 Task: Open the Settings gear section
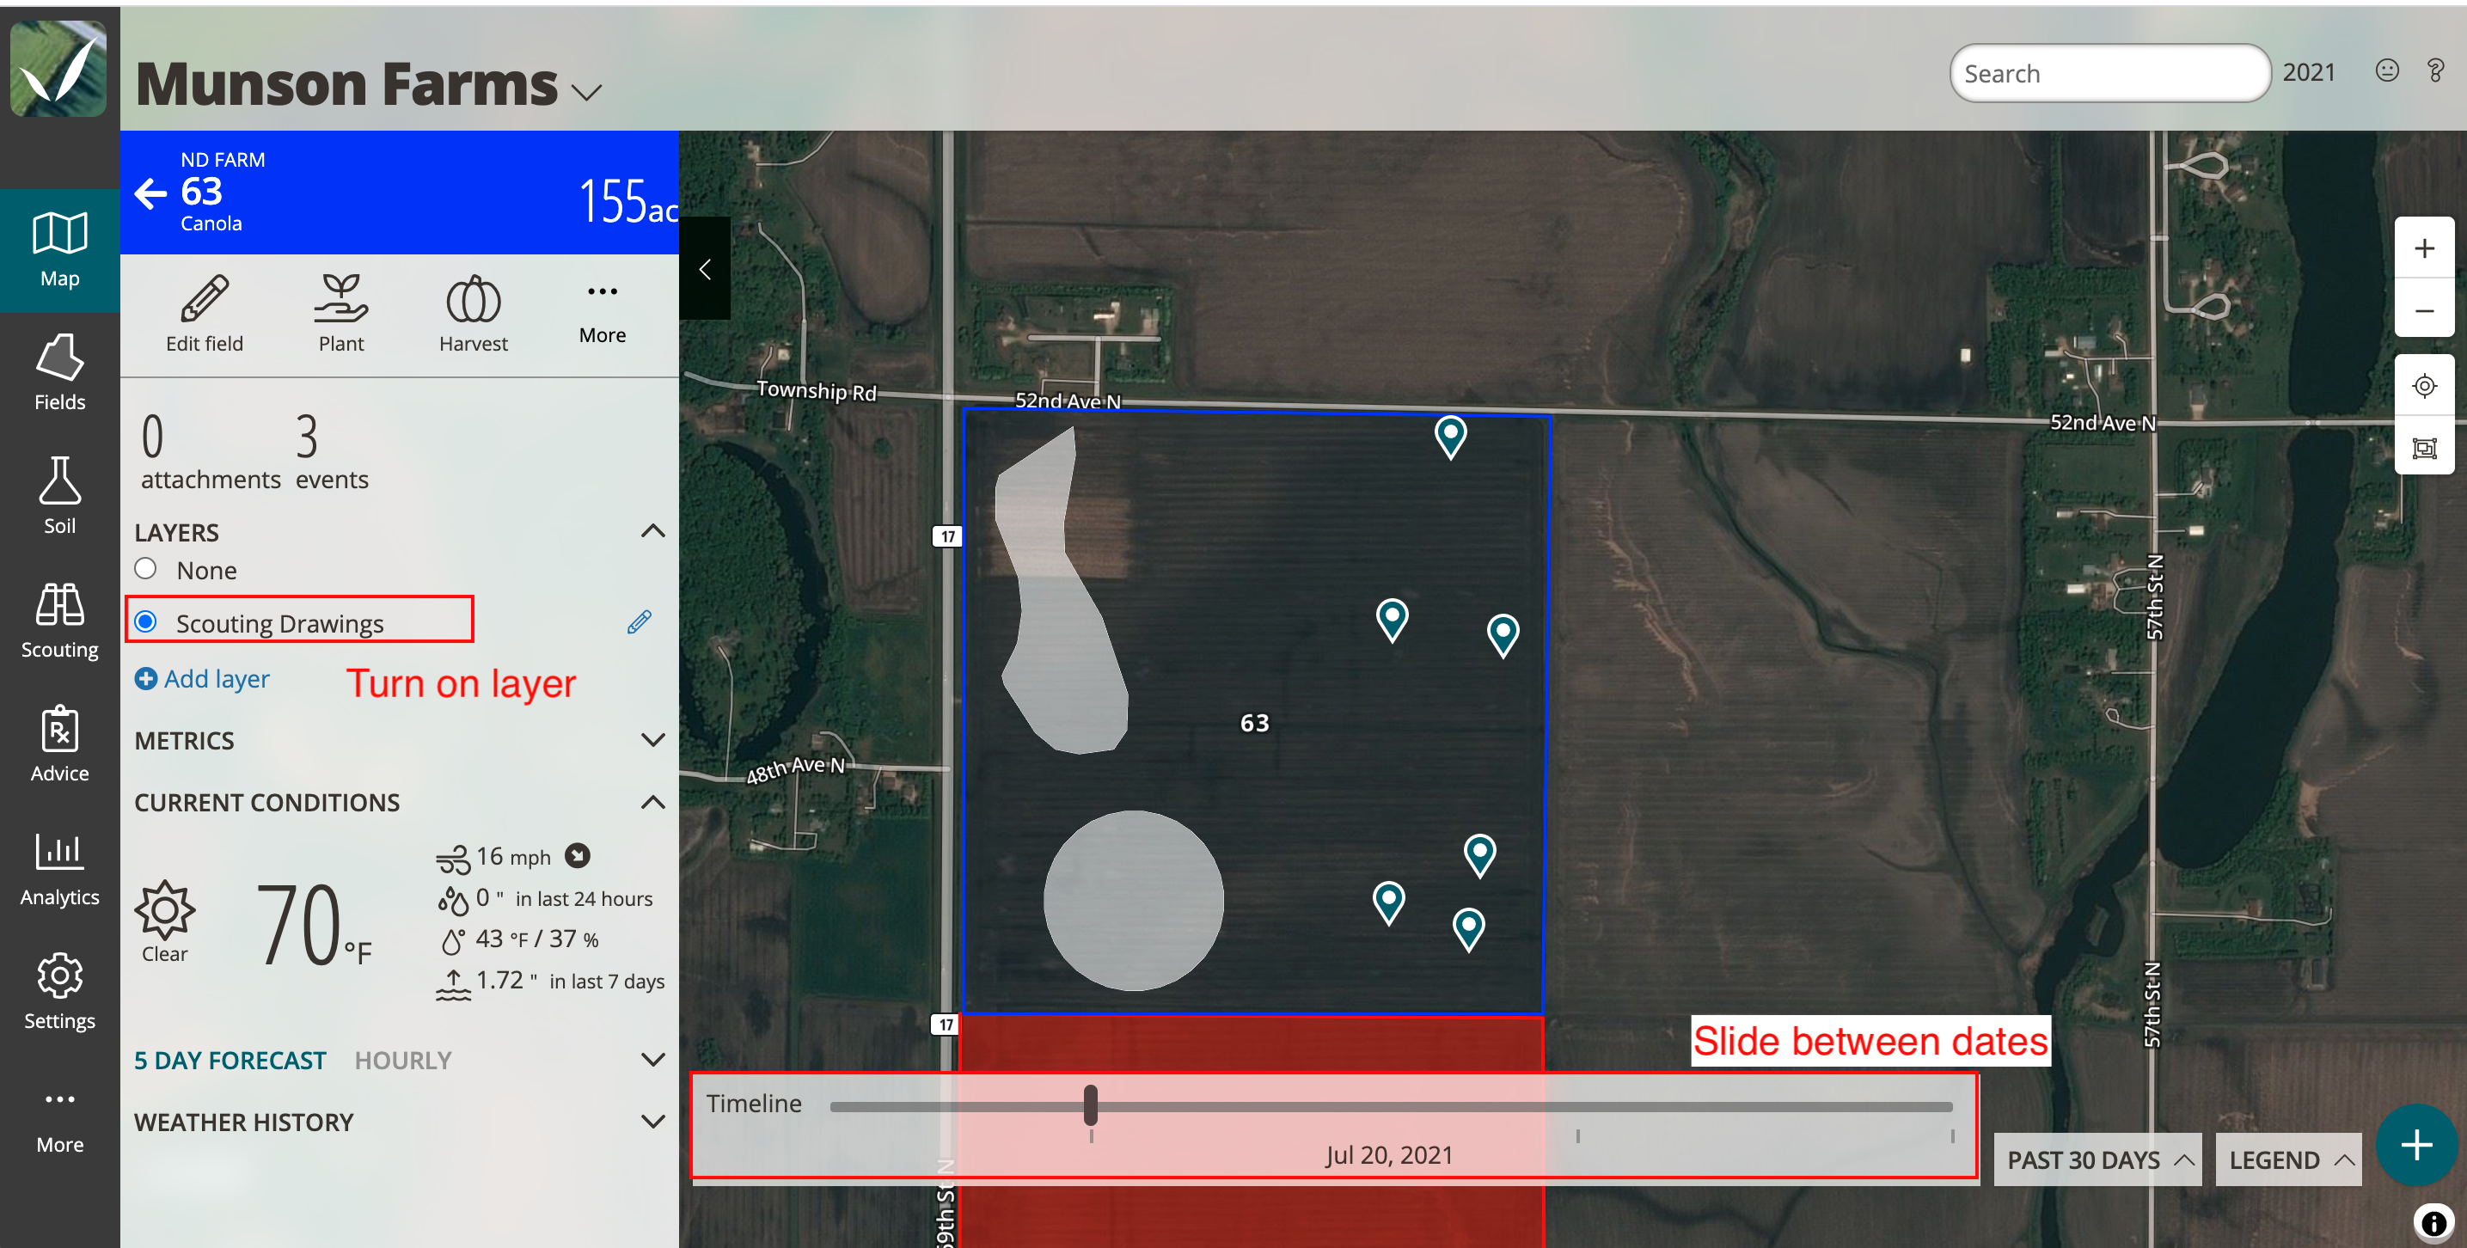click(59, 991)
